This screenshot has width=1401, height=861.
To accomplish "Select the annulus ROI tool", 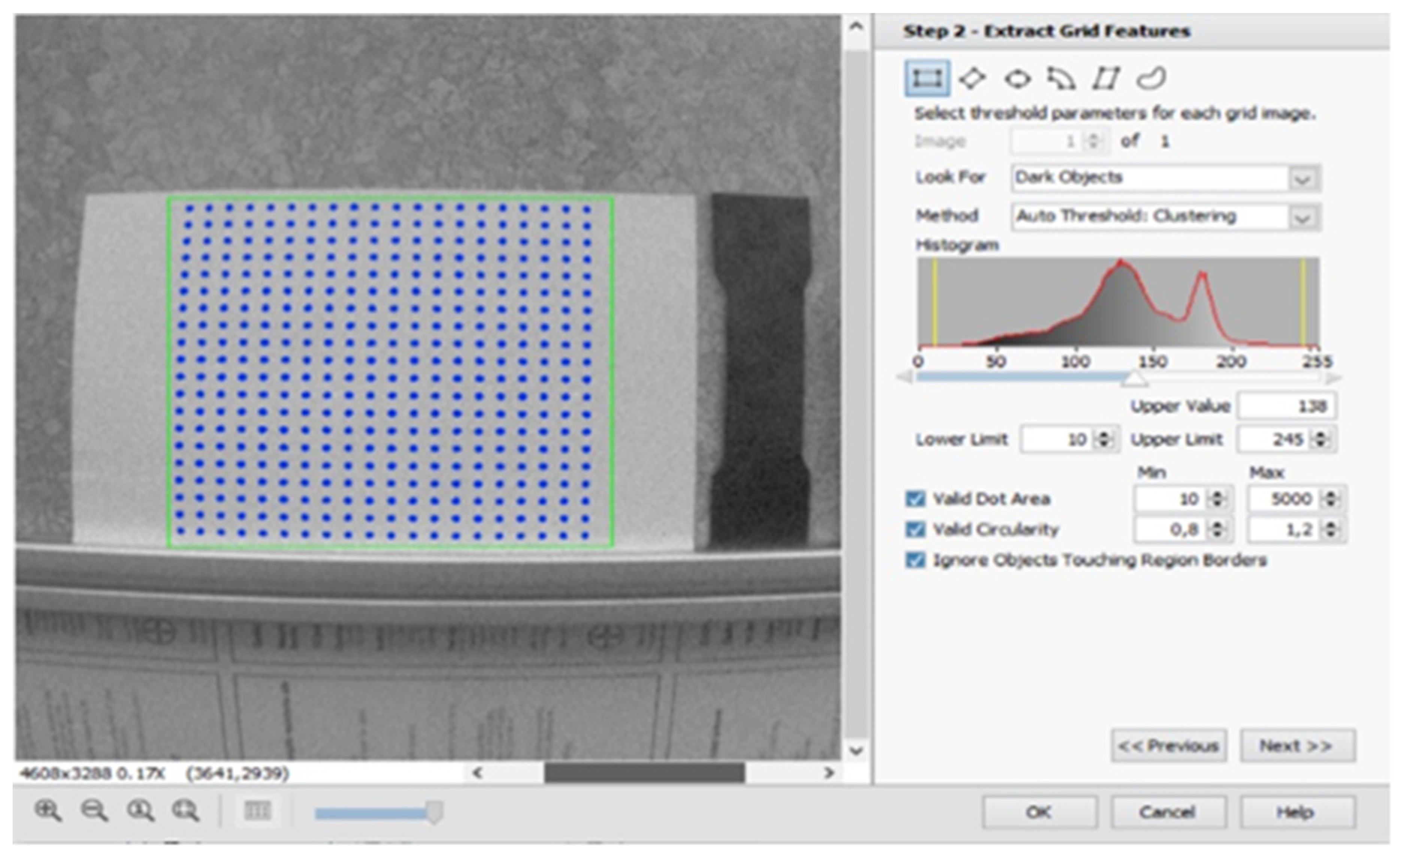I will (x=1061, y=79).
